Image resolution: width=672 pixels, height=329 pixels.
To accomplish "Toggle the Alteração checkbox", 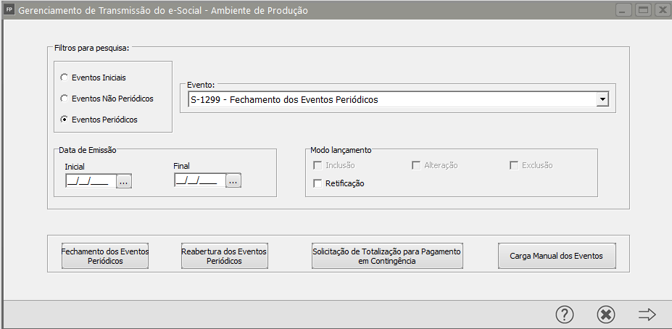I will [x=416, y=165].
